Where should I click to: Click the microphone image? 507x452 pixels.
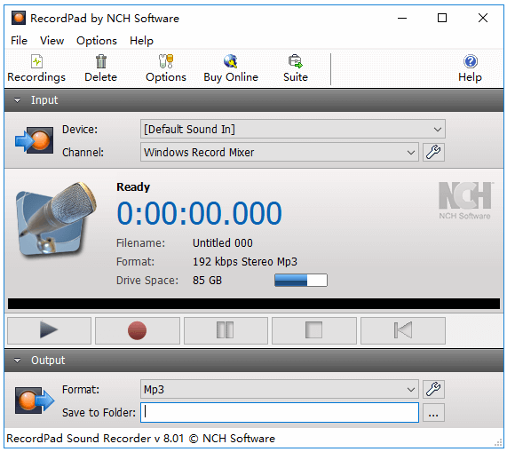pyautogui.click(x=57, y=219)
